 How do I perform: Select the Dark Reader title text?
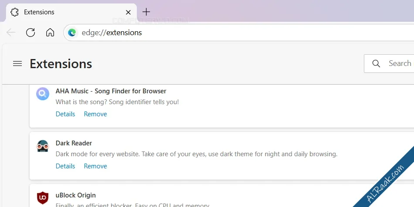[74, 143]
